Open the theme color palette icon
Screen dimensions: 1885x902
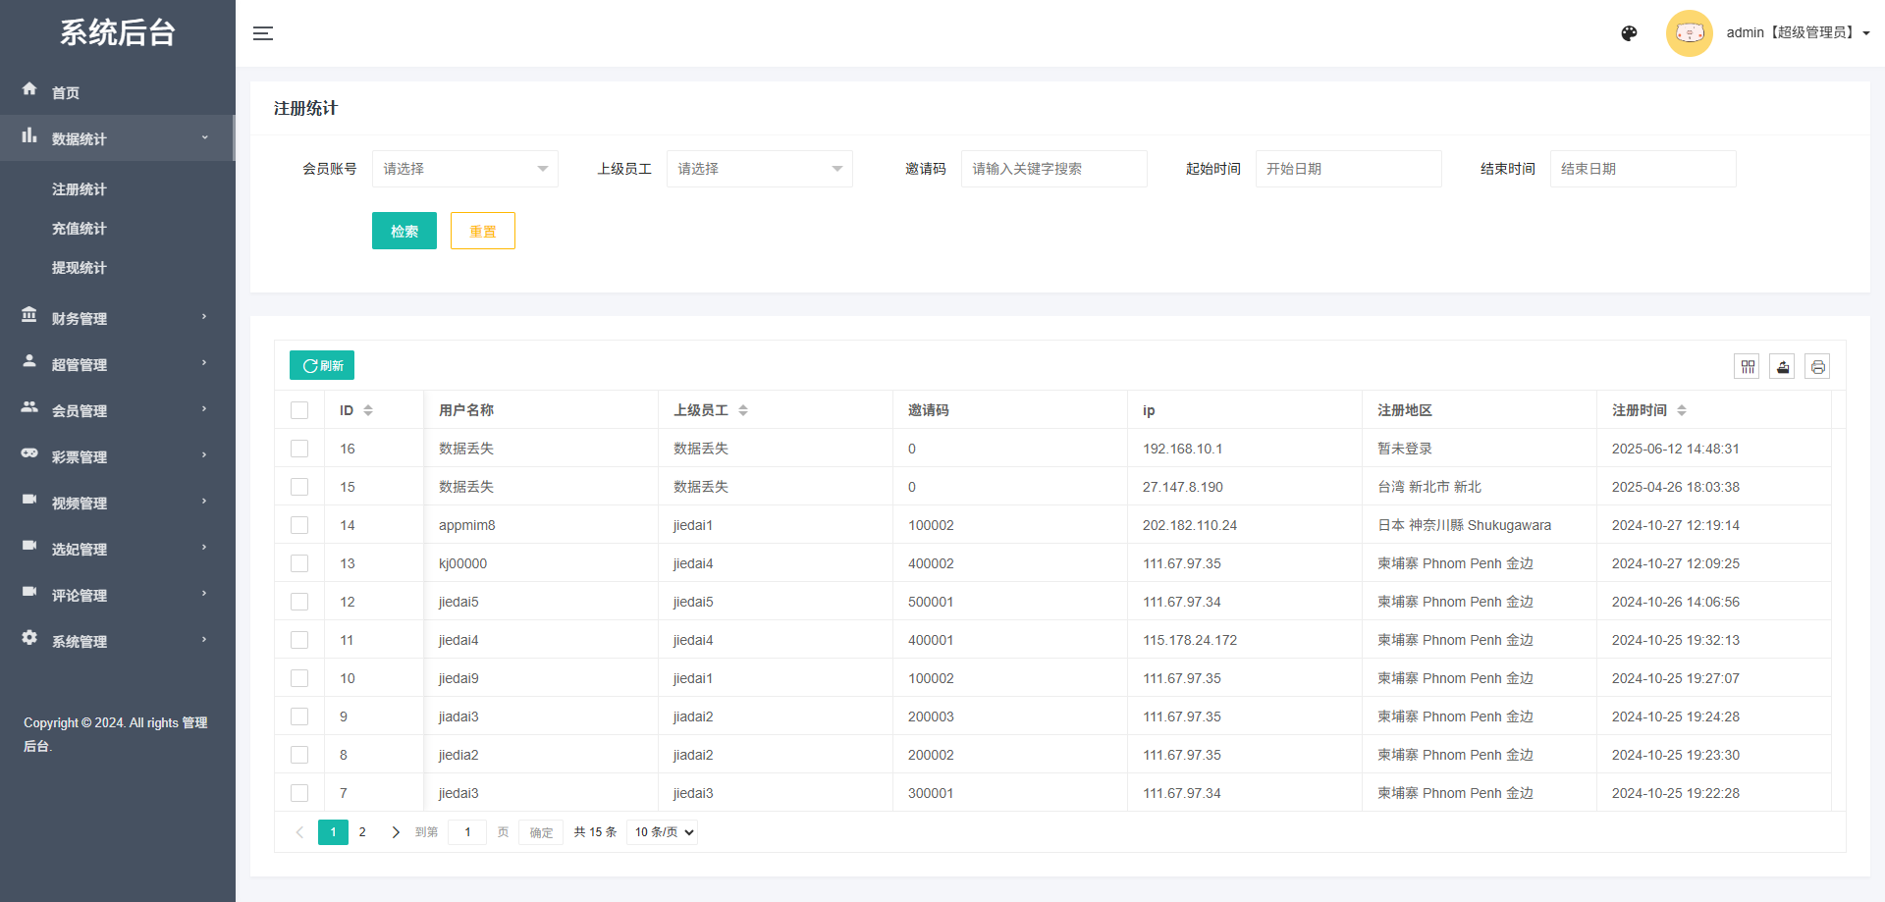(x=1629, y=32)
